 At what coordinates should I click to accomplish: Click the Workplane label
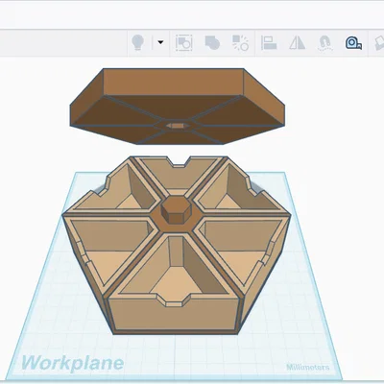[x=73, y=363]
